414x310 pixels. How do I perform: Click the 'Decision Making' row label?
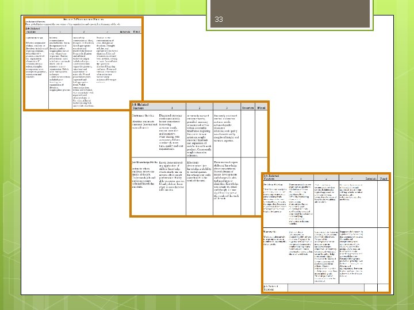[x=273, y=185]
